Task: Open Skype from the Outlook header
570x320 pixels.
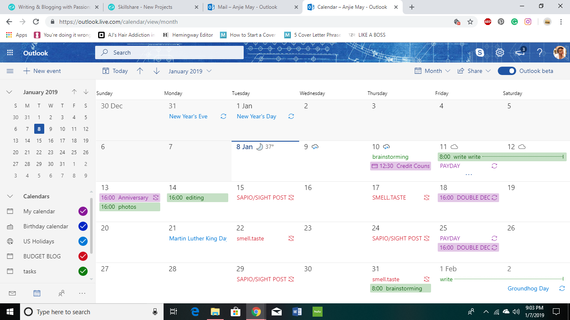Action: pyautogui.click(x=480, y=52)
